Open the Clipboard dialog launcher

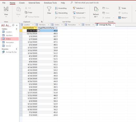(42, 22)
